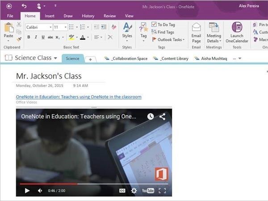Expand the bullet styles dropdown arrow
The height and width of the screenshot is (201, 268).
pyautogui.click(x=77, y=27)
